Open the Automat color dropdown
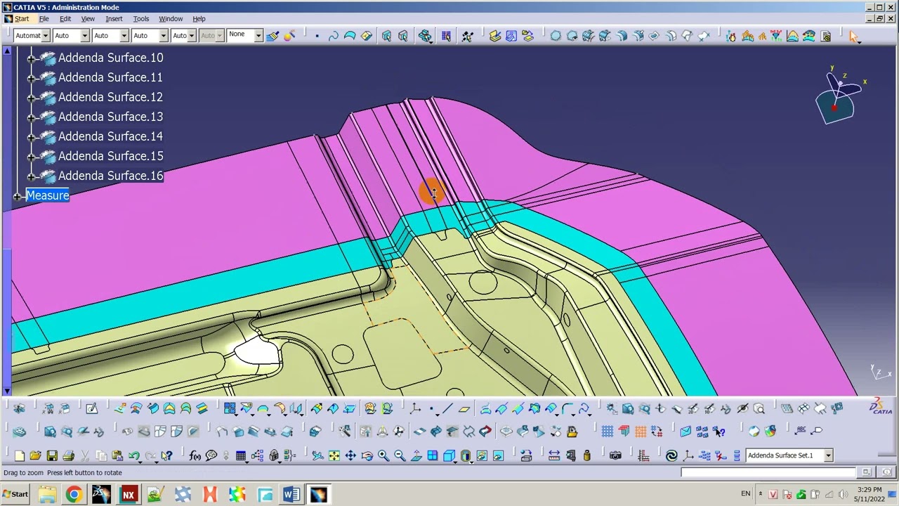This screenshot has width=899, height=506. tap(45, 35)
